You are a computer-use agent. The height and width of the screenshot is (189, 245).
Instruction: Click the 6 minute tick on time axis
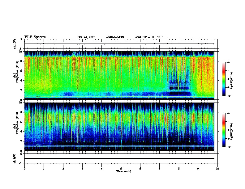[x=140, y=169]
